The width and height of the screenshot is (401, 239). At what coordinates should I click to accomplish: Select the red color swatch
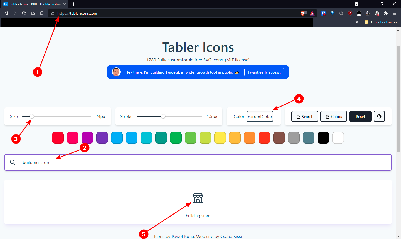tap(58, 137)
